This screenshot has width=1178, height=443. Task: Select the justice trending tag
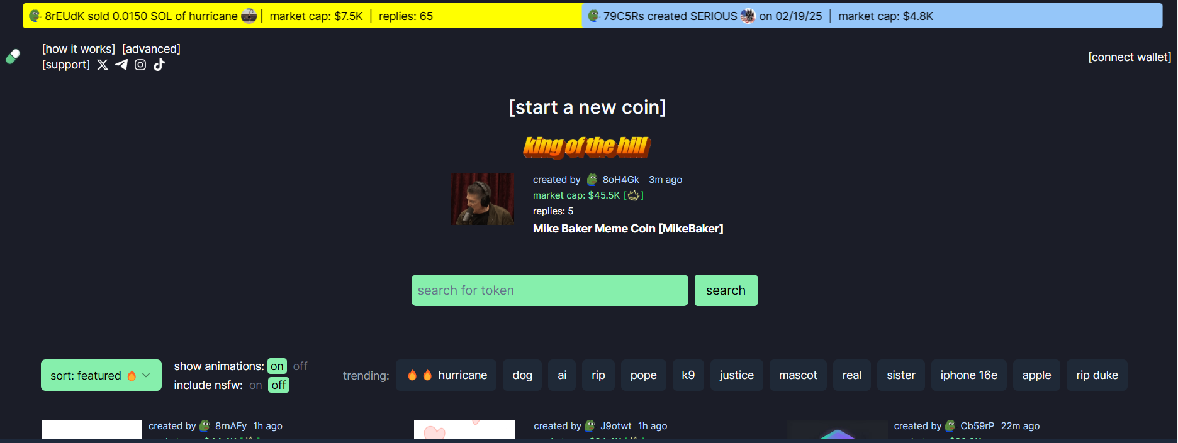tap(737, 375)
